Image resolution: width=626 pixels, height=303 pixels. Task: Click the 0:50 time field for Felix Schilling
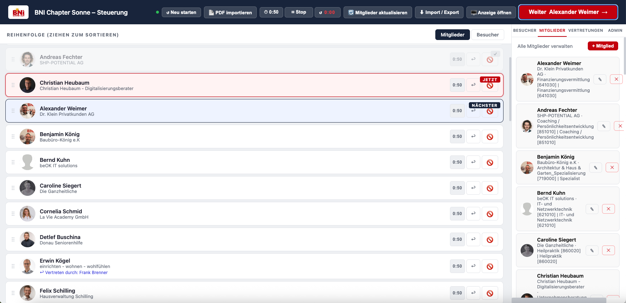457,293
